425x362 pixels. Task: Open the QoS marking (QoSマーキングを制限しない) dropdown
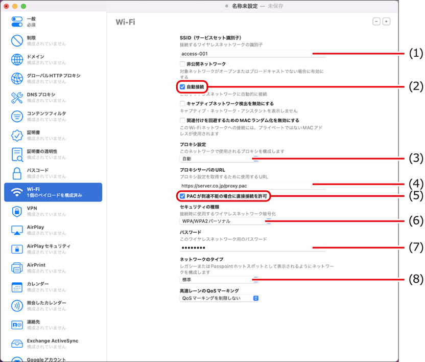coord(219,298)
